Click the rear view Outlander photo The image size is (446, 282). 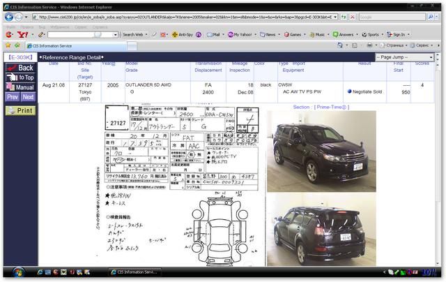point(321,230)
